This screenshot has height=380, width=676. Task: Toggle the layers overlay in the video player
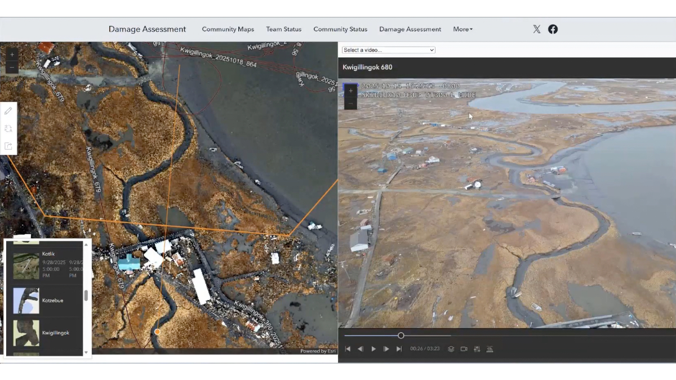pyautogui.click(x=451, y=349)
